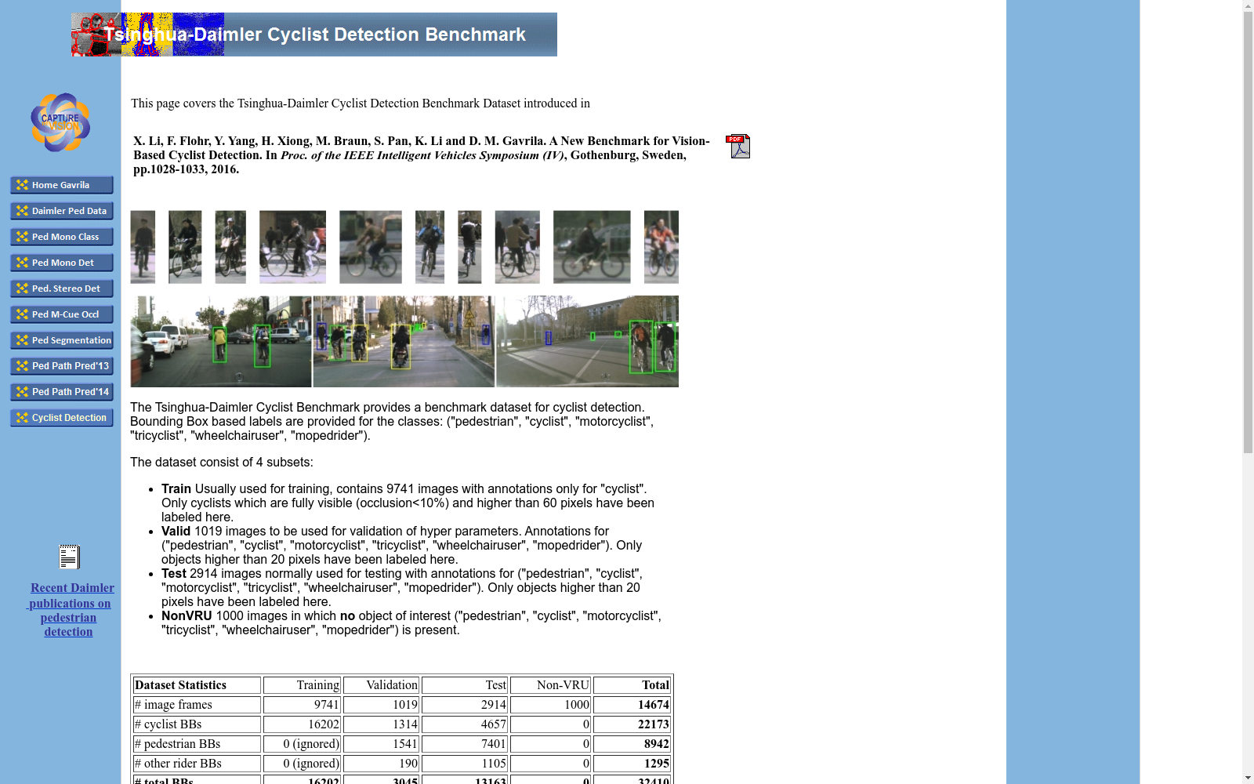The height and width of the screenshot is (784, 1254).
Task: Click the '# image frames' row label
Action: coord(197,705)
